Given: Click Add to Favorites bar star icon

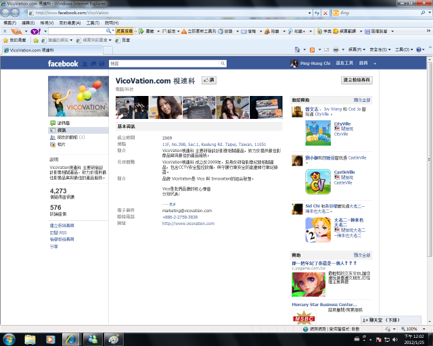Looking at the screenshot, I should [36, 41].
